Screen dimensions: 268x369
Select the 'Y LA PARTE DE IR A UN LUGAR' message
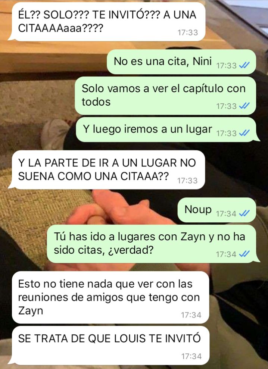(106, 170)
